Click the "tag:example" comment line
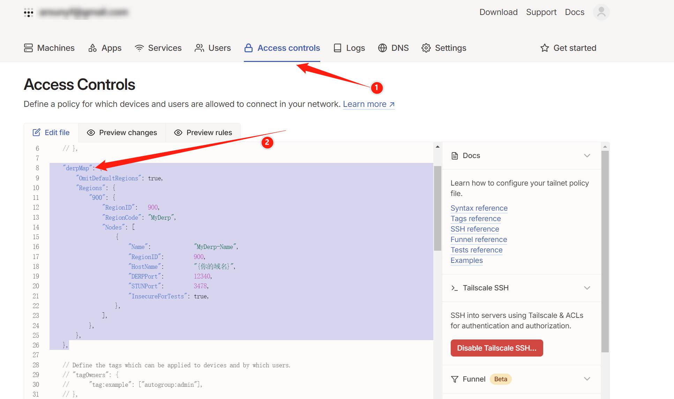The height and width of the screenshot is (399, 674). 133,385
